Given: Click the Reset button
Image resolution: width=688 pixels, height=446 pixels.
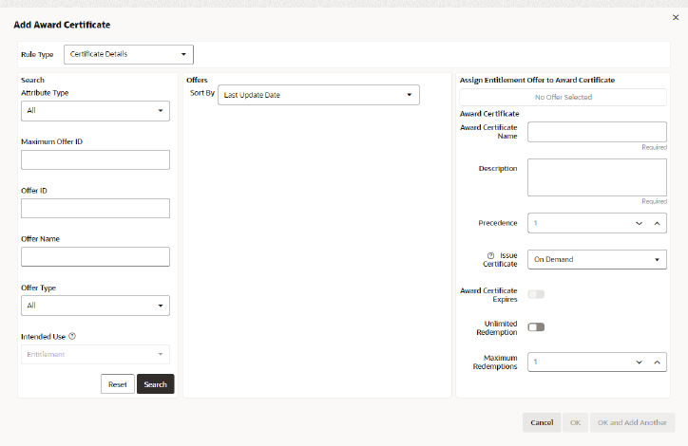Looking at the screenshot, I should click(118, 384).
